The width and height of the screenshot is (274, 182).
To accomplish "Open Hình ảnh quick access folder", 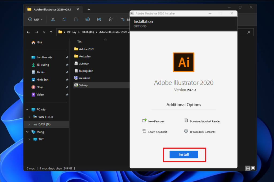I will pyautogui.click(x=40, y=80).
